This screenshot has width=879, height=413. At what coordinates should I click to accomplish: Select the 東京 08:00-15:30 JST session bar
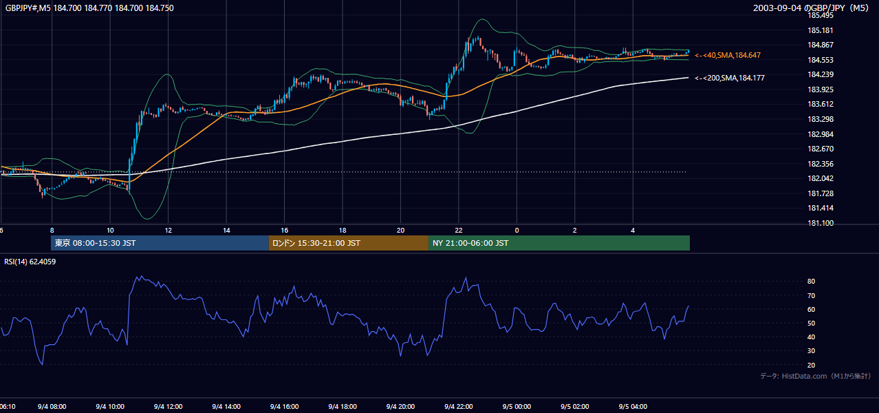pyautogui.click(x=160, y=243)
